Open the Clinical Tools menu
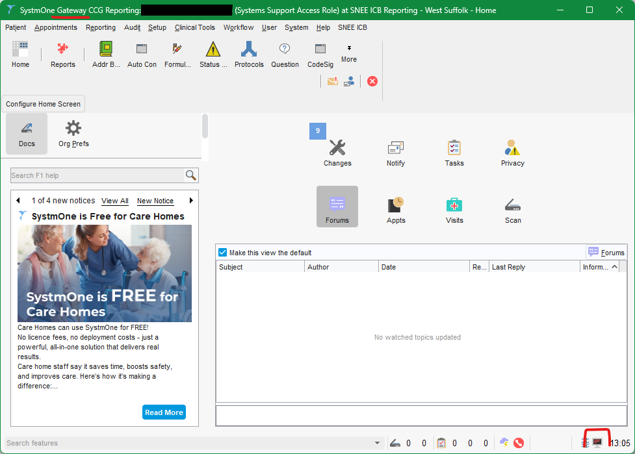The height and width of the screenshot is (454, 635). click(195, 27)
